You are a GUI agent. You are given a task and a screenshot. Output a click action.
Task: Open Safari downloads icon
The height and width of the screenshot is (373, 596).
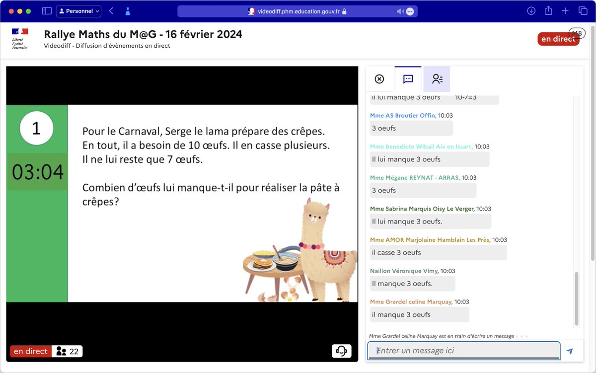tap(531, 11)
